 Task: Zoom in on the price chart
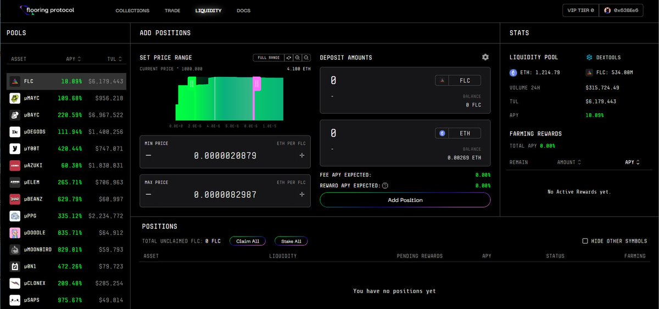(297, 58)
